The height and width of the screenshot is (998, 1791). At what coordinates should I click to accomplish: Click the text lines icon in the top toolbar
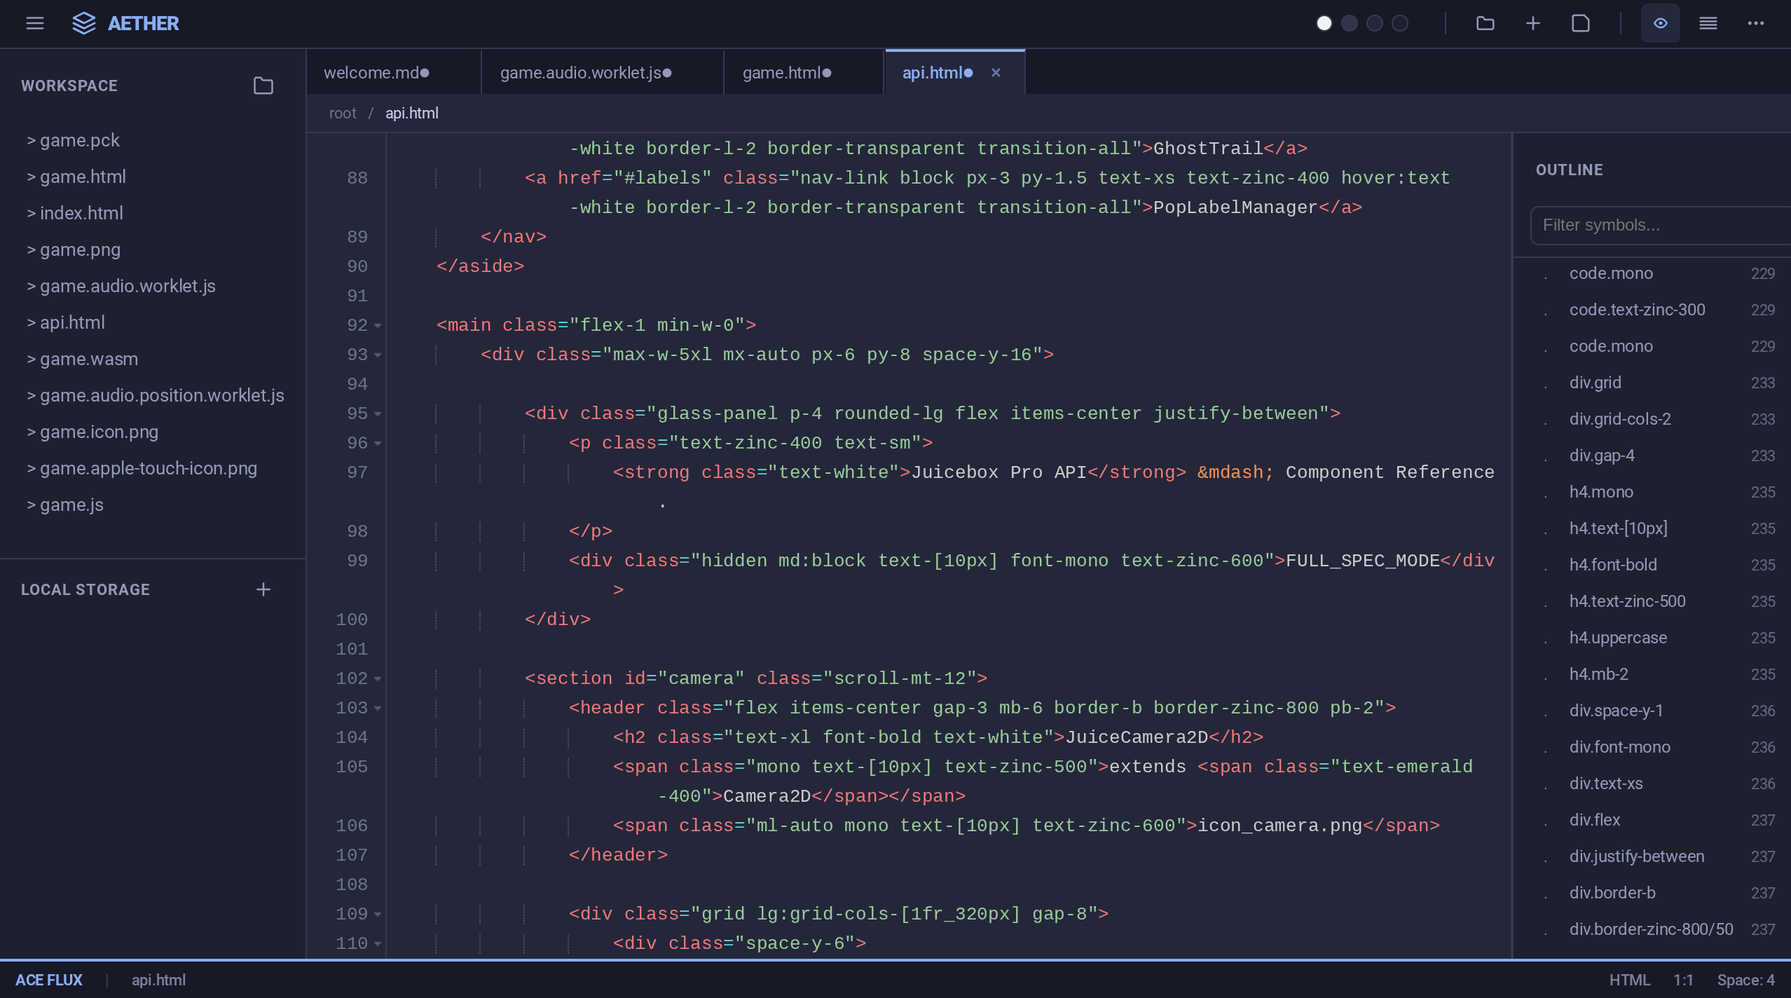pos(1708,23)
